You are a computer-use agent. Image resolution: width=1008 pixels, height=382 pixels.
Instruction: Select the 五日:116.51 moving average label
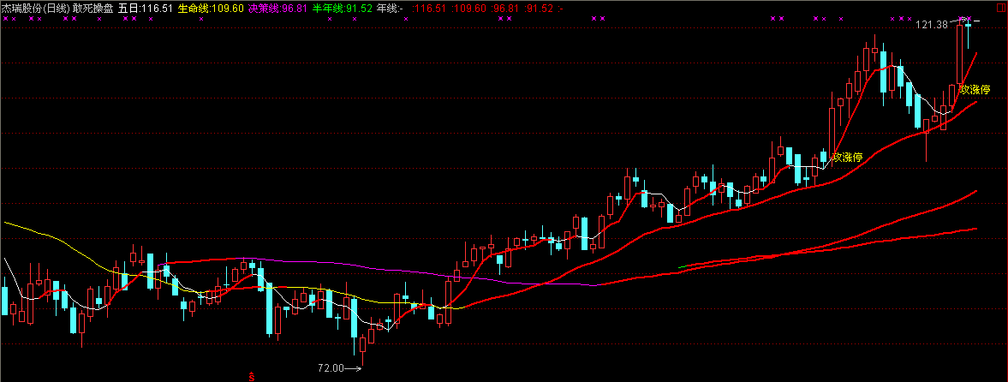146,8
